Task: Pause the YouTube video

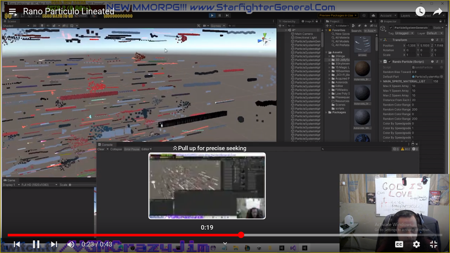Action: click(36, 244)
